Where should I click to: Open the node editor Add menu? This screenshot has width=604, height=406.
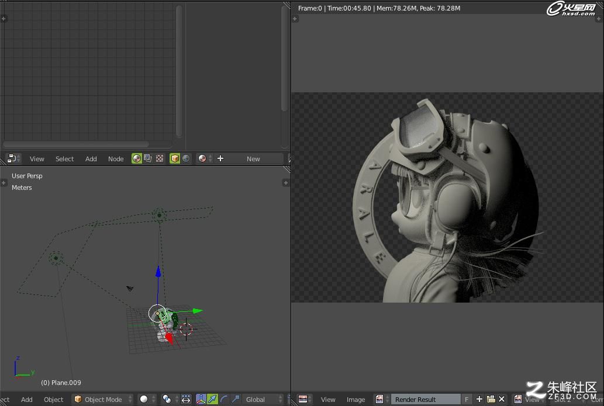[91, 159]
